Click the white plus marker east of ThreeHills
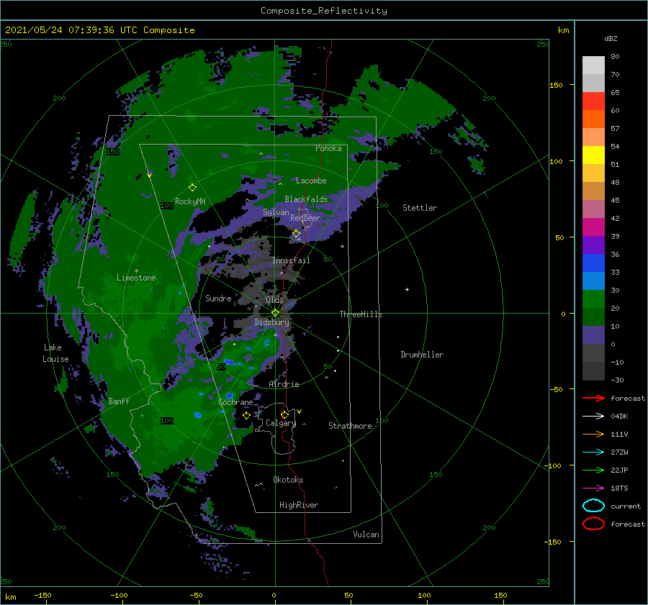This screenshot has width=648, height=605. [407, 289]
